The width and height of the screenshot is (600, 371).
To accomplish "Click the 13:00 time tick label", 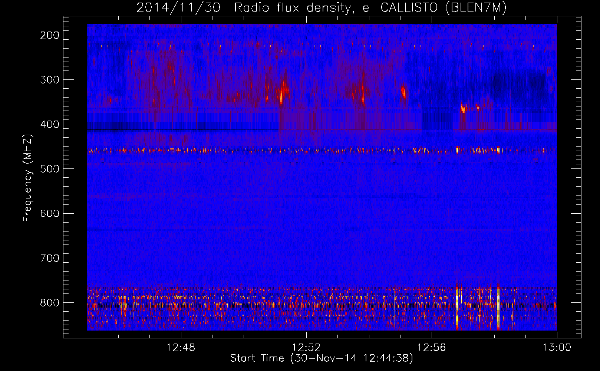I will click(557, 348).
